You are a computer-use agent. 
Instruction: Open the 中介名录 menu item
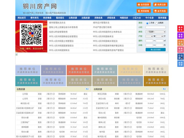pos(149,18)
